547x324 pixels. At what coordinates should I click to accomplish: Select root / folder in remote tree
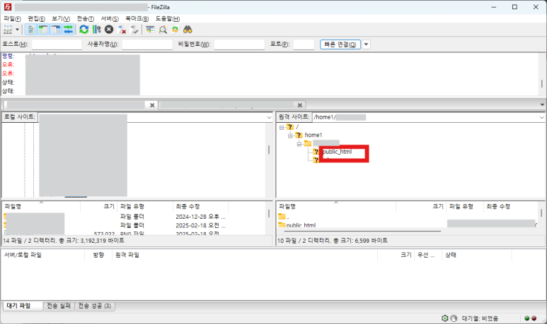[297, 127]
